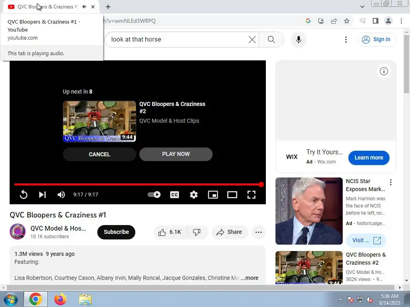410x307 pixels.
Task: Close the QVC Bloopers tab
Action: (x=93, y=7)
